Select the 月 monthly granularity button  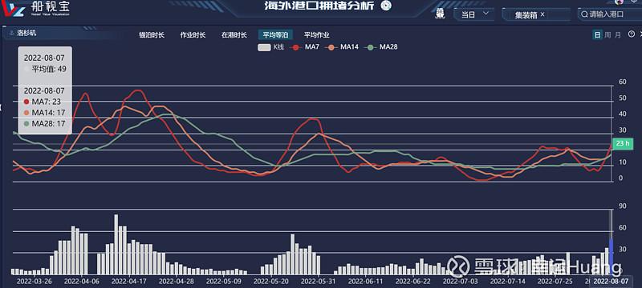click(x=618, y=35)
